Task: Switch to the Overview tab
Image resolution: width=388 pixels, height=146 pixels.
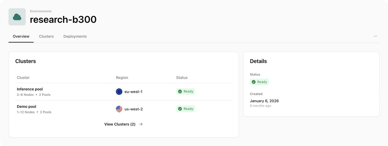Action: (x=21, y=36)
